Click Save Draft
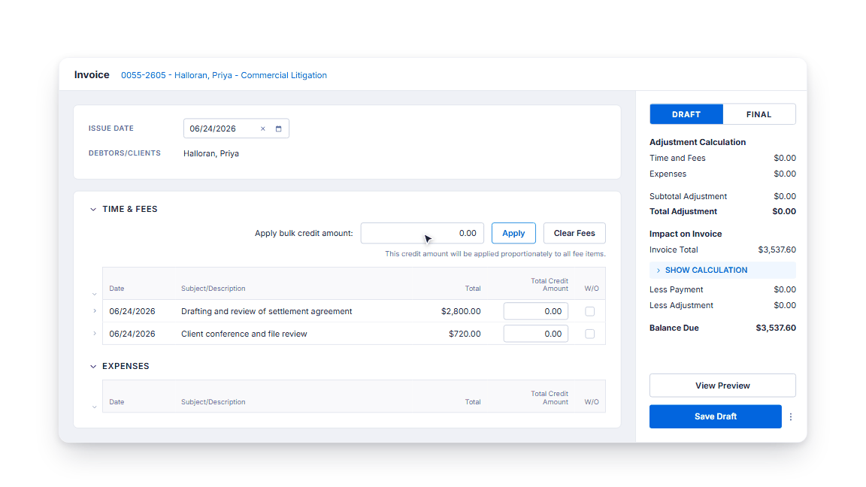Image resolution: width=866 pixels, height=487 pixels. pos(715,417)
